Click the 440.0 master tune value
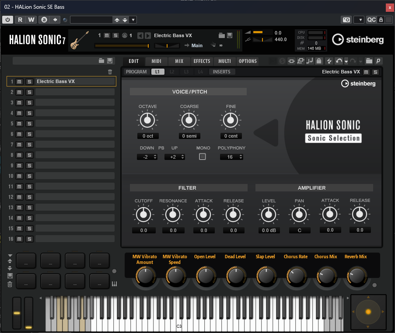Image resolution: width=395 pixels, height=333 pixels. (x=281, y=39)
